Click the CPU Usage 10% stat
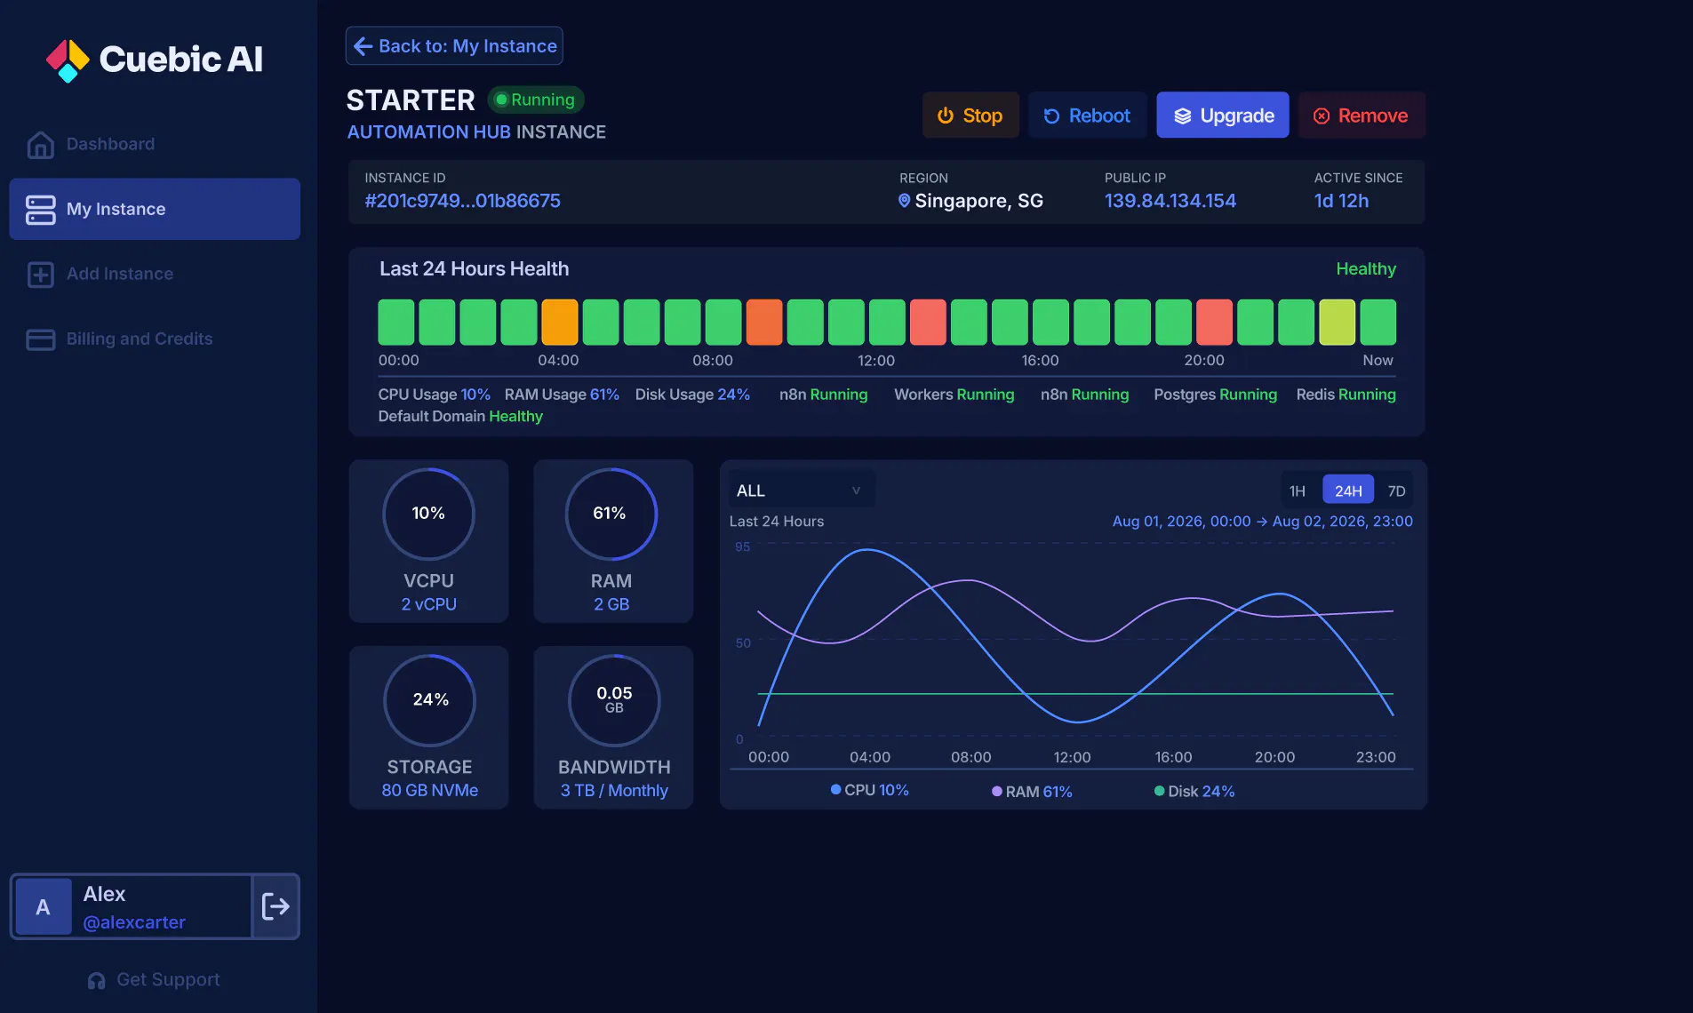 [x=435, y=394]
